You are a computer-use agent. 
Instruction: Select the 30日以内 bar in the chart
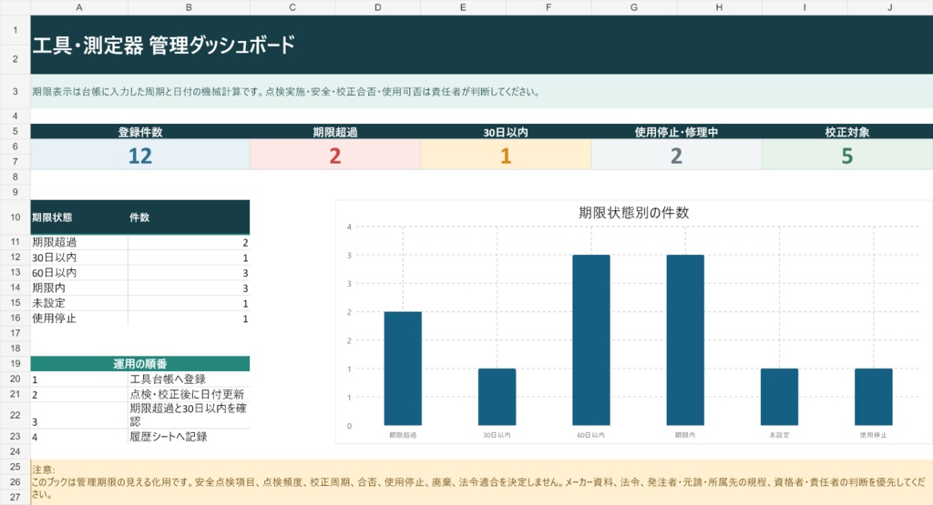[497, 397]
